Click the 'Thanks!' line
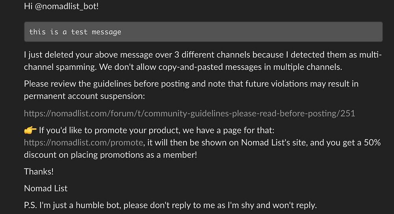This screenshot has width=394, height=214. (x=39, y=172)
